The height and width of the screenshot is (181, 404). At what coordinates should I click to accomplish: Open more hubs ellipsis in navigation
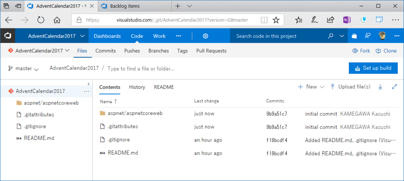coord(178,36)
